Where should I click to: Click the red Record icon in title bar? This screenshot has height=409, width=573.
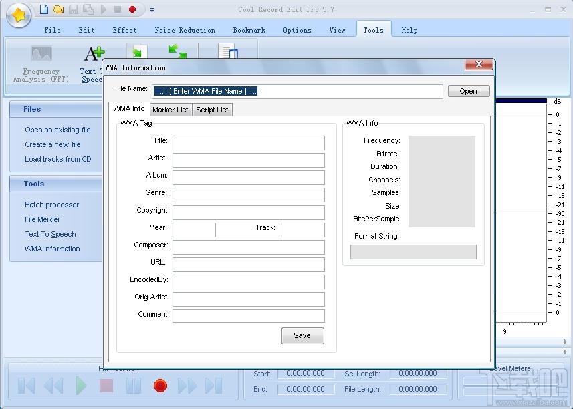(132, 9)
